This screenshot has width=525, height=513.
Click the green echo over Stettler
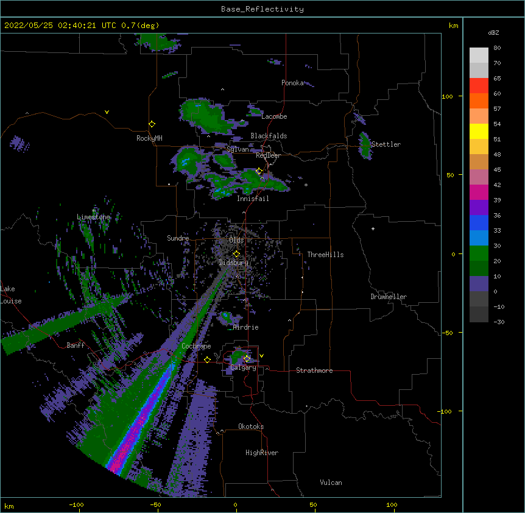coord(364,145)
